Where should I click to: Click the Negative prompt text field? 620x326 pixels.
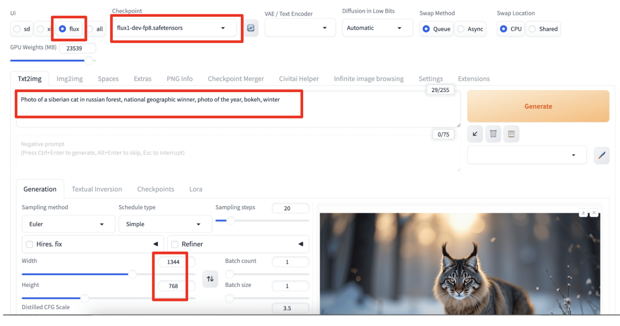(237, 153)
